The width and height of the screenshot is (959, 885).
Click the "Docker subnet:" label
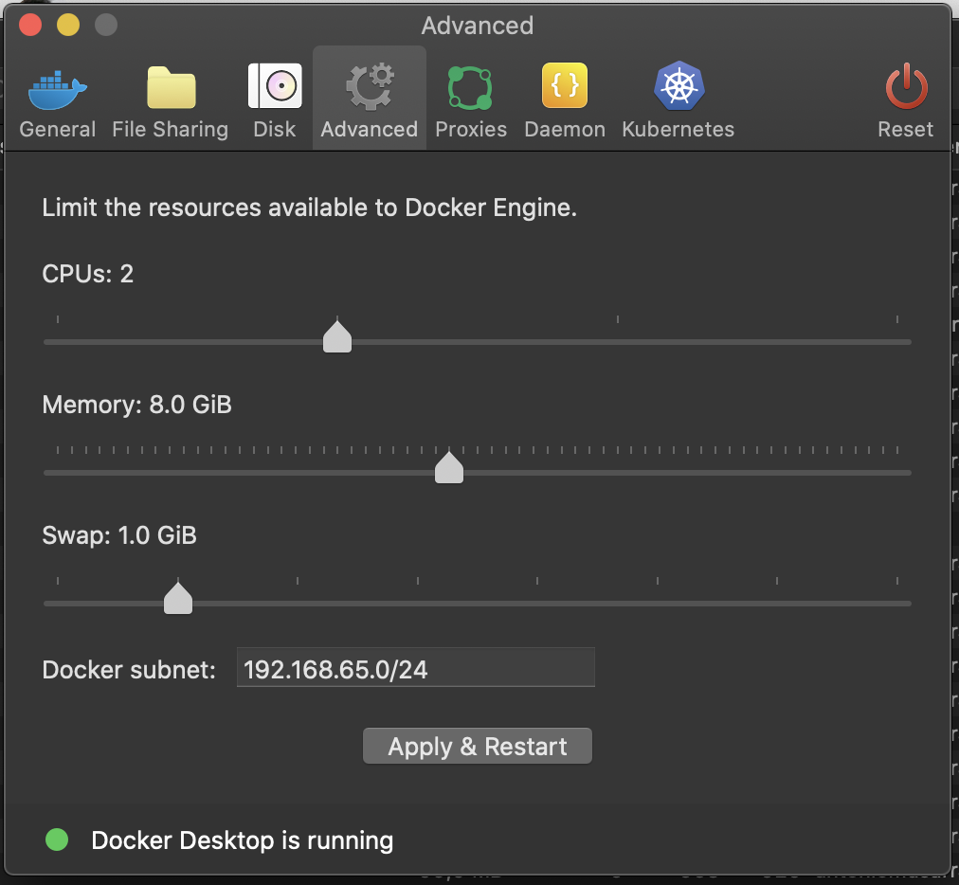point(129,670)
